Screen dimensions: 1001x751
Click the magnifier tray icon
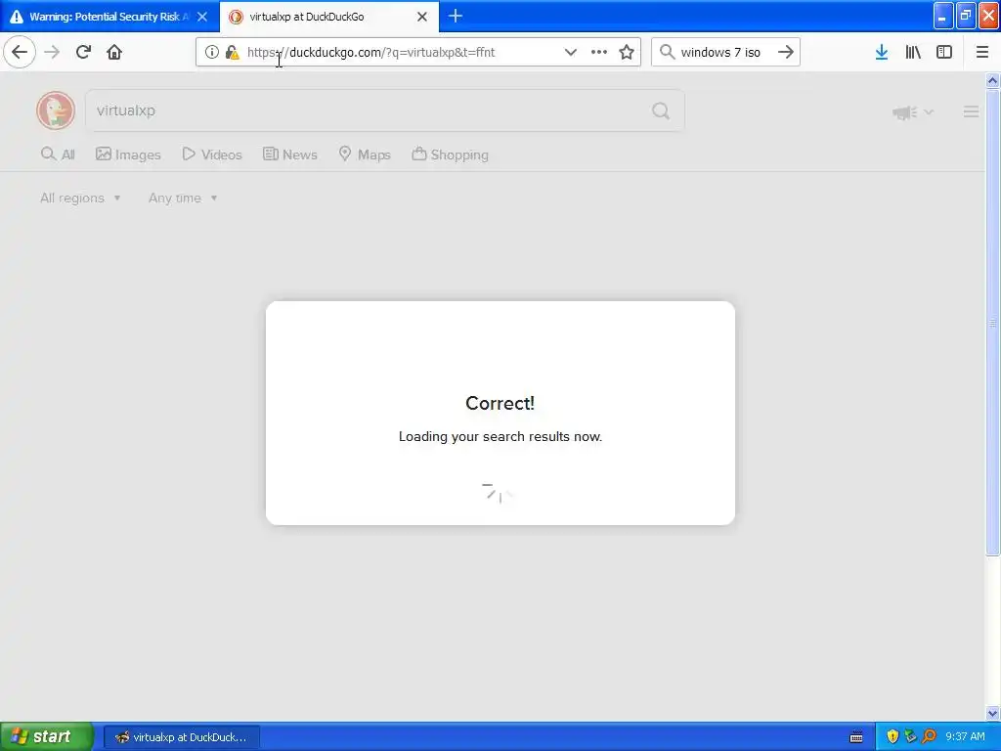click(930, 737)
